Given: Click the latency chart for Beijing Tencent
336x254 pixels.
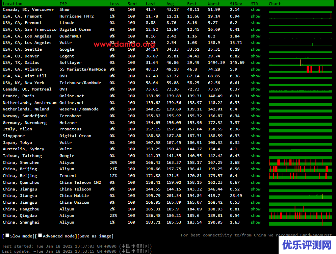Looking at the screenshot, I should [300, 176].
